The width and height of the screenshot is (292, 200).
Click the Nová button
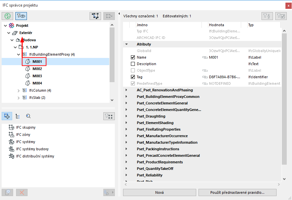coord(159,192)
